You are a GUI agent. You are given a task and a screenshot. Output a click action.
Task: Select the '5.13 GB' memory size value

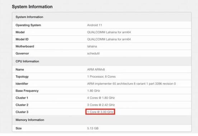pyautogui.click(x=93, y=128)
